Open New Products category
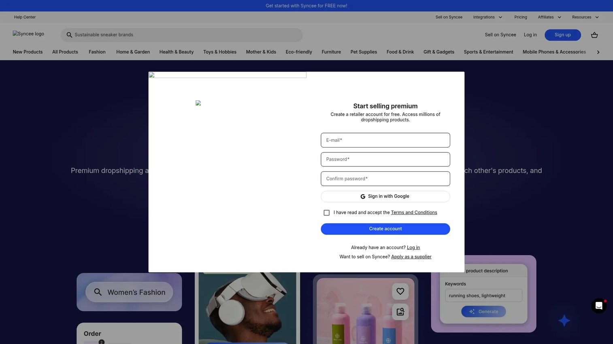The height and width of the screenshot is (344, 613). point(28,52)
